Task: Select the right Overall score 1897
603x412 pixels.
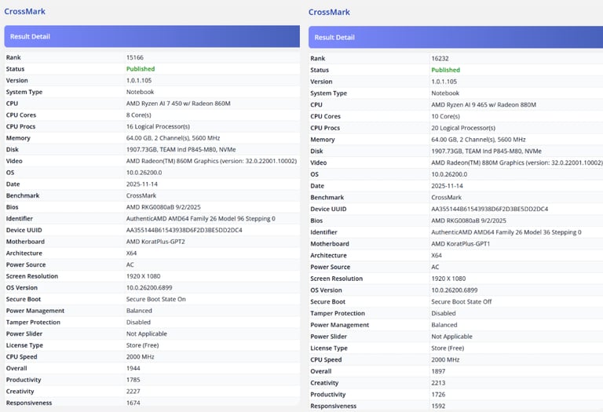Action: (x=438, y=371)
